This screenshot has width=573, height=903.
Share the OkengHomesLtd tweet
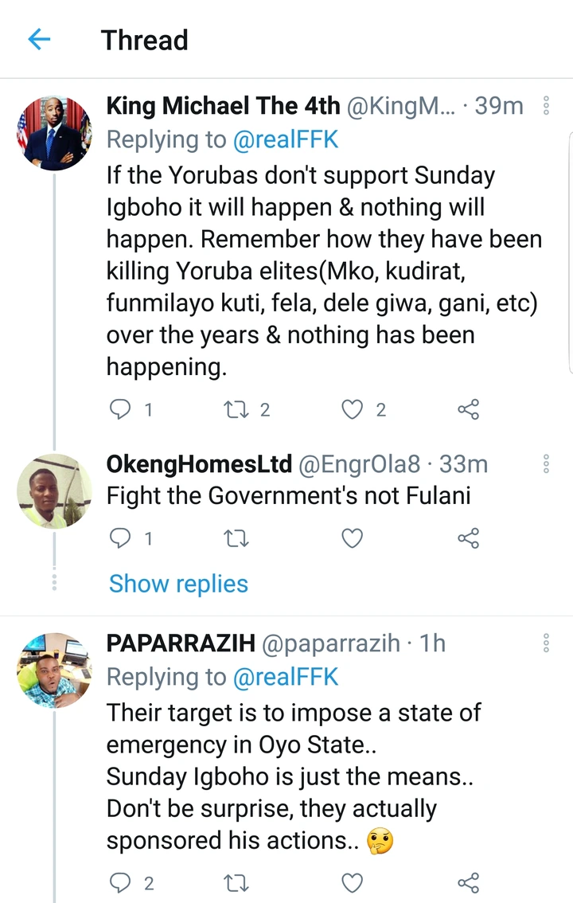click(468, 539)
